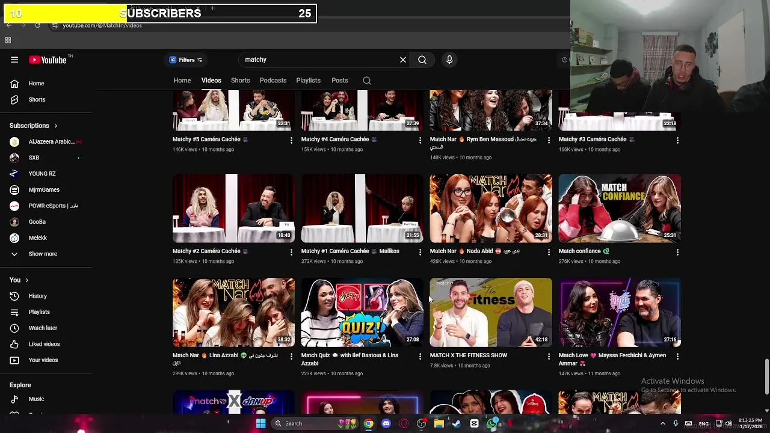Open File Explorer from the taskbar
770x433 pixels.
pyautogui.click(x=439, y=423)
